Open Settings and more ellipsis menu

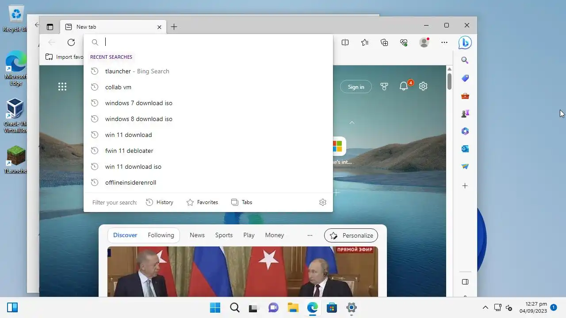tap(444, 42)
